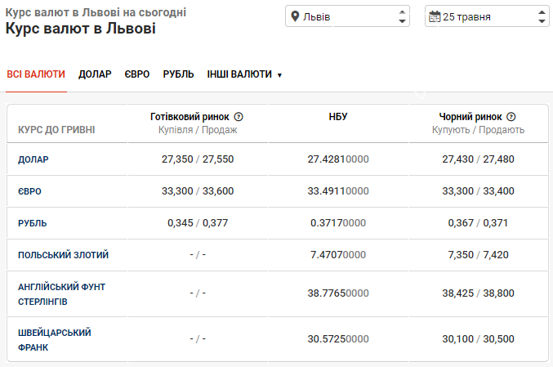
Task: Open ШВЕЙЦАРСЬКИЙ ФРАНК currency link
Action: pos(55,339)
